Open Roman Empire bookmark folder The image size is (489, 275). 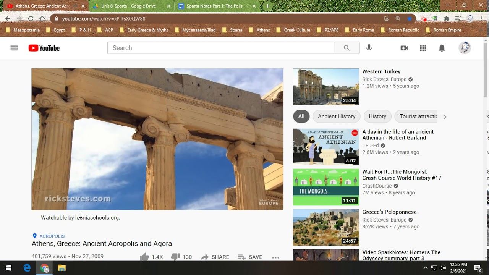point(443,30)
